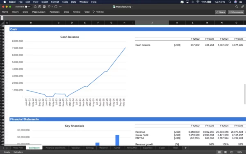Viewport: 246px width, 154px height.
Task: Click the Share button
Action: click(221, 12)
